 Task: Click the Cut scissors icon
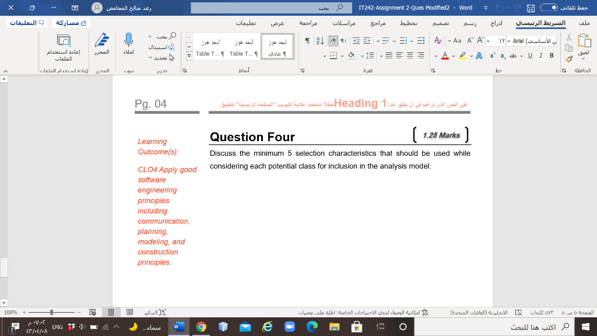[569, 37]
